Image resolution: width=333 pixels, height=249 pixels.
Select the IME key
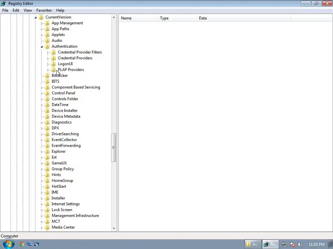(x=55, y=192)
